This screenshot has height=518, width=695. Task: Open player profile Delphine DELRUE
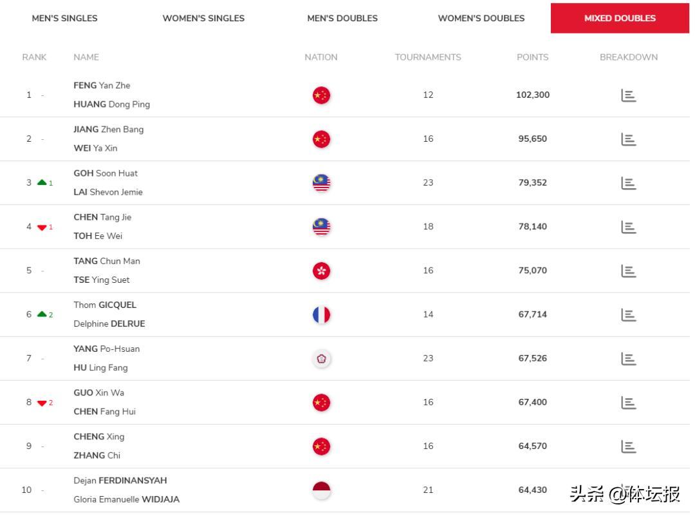(x=109, y=324)
